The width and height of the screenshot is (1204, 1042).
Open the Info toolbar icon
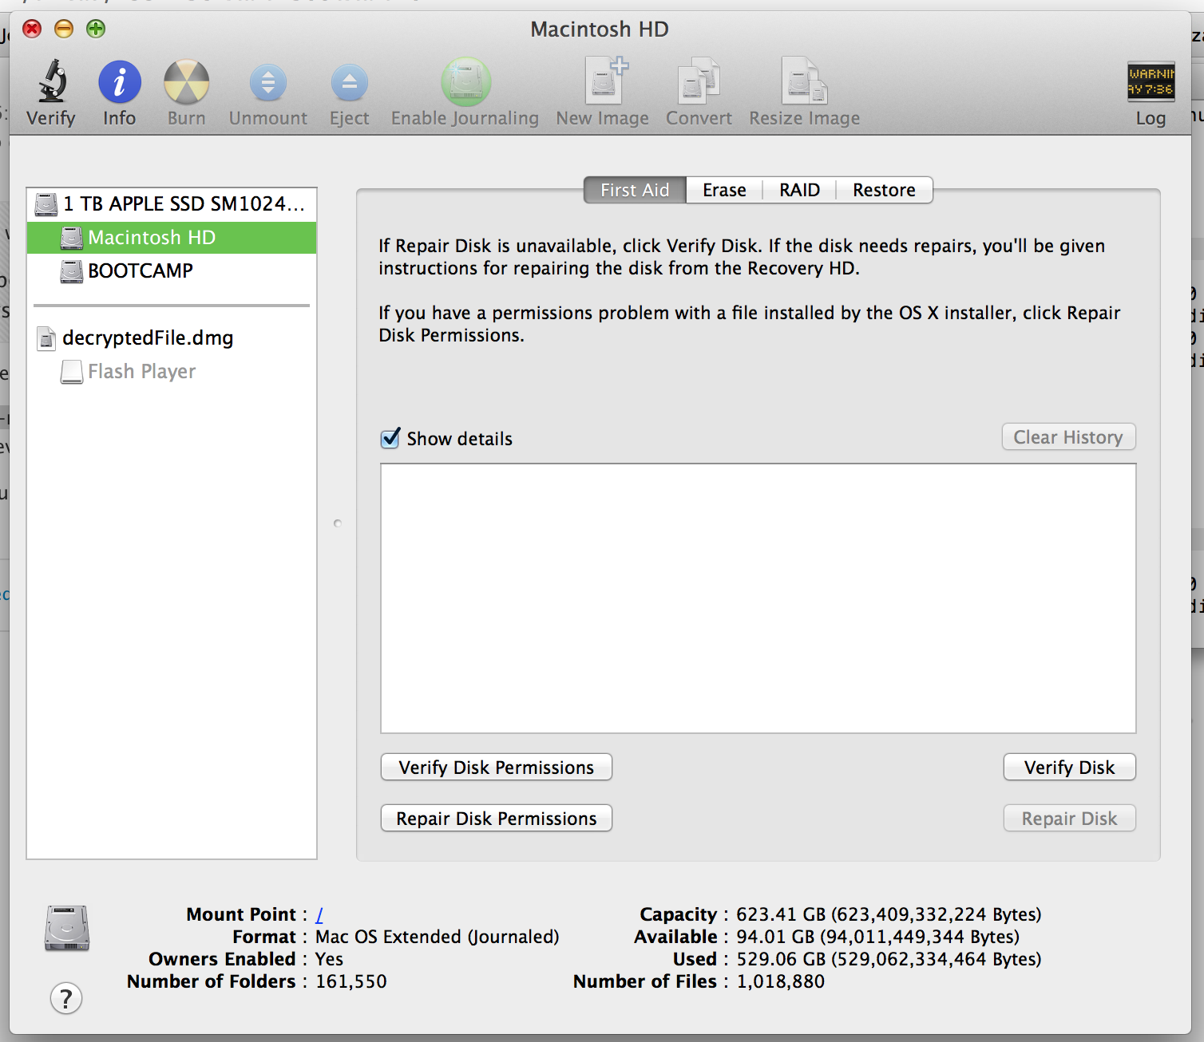click(120, 82)
